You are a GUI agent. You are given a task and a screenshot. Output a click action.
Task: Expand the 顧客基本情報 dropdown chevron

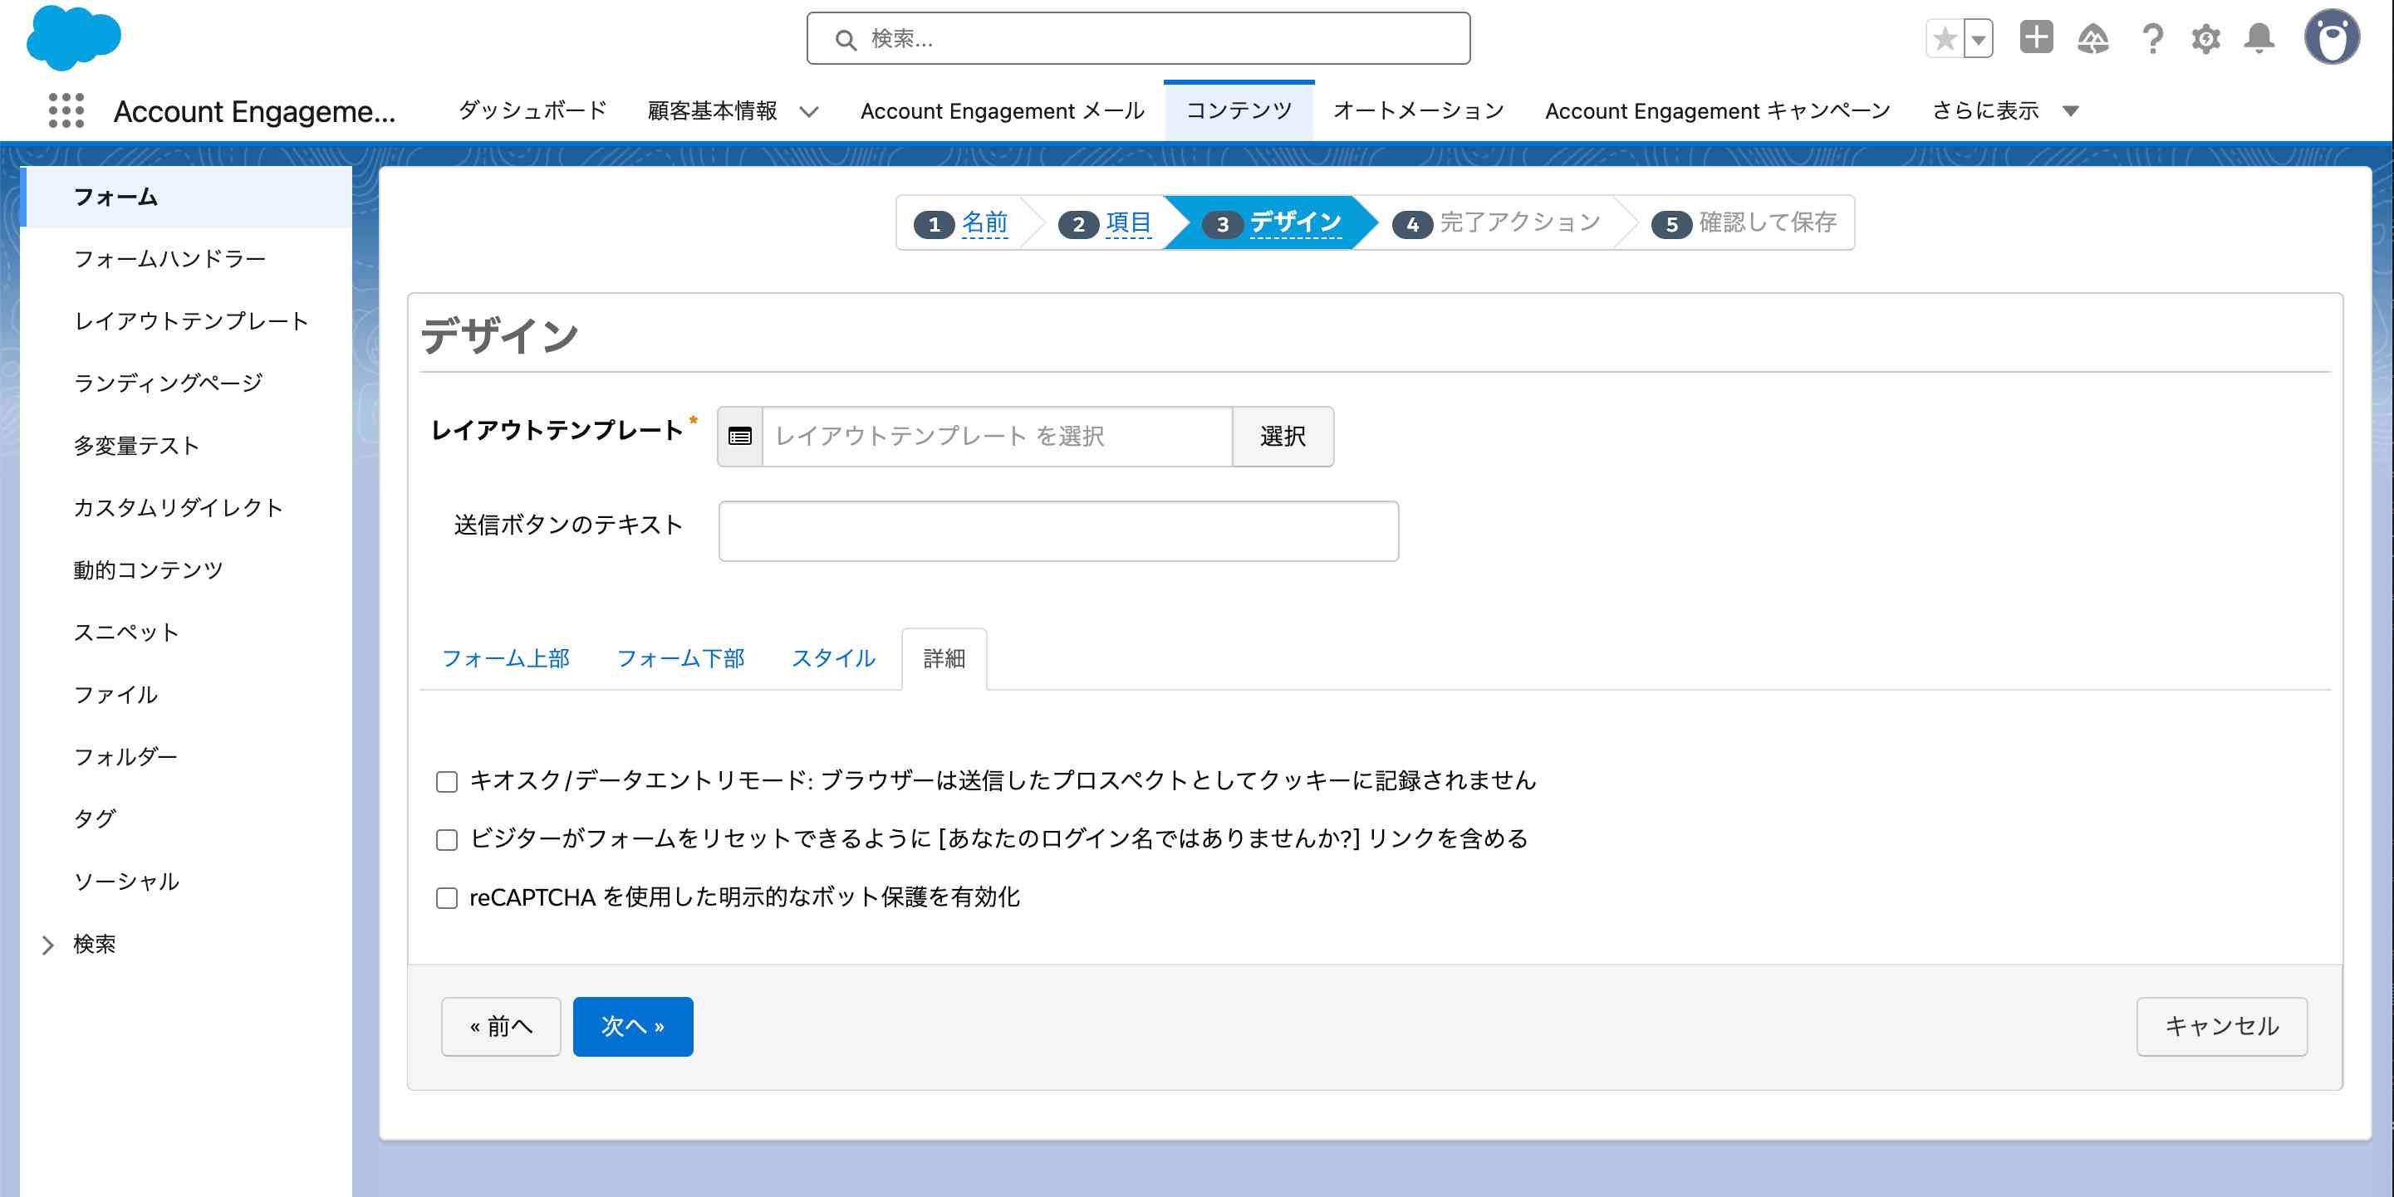(808, 111)
